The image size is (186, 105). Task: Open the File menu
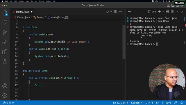pyautogui.click(x=11, y=1)
